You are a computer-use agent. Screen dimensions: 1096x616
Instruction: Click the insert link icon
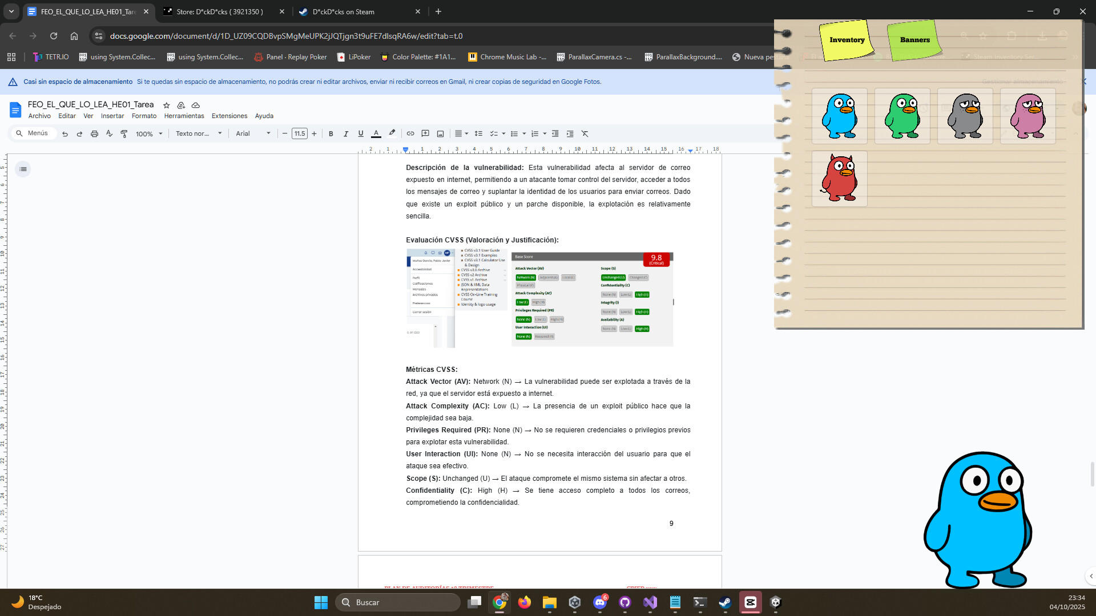[410, 133]
